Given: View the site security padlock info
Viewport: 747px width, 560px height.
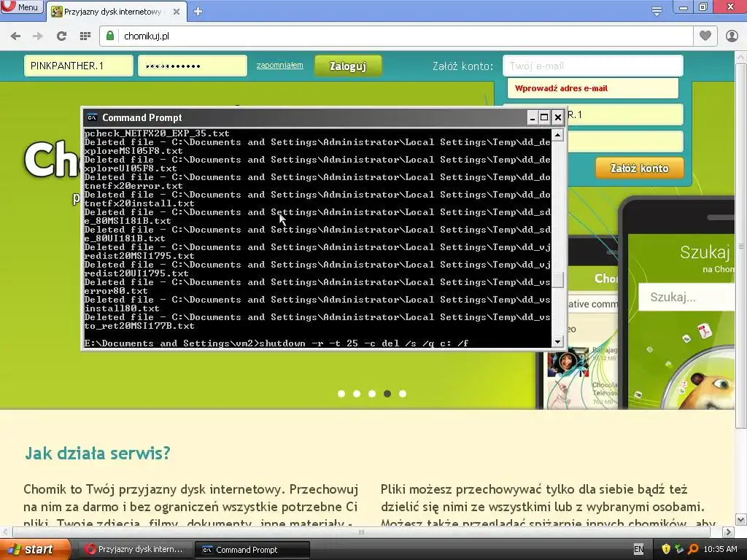Looking at the screenshot, I should click(x=110, y=36).
